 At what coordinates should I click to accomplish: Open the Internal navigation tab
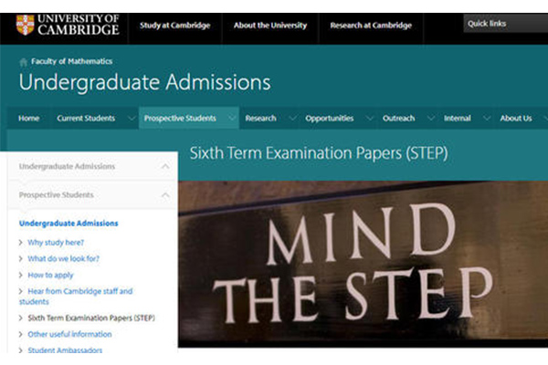pos(458,118)
